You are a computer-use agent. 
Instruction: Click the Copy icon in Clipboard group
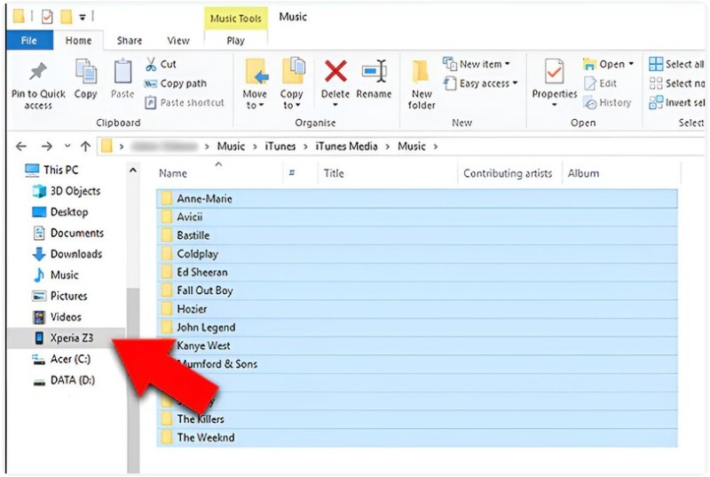click(x=86, y=73)
